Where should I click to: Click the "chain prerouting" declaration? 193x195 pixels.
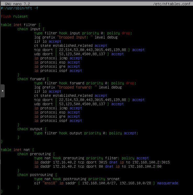(35, 154)
